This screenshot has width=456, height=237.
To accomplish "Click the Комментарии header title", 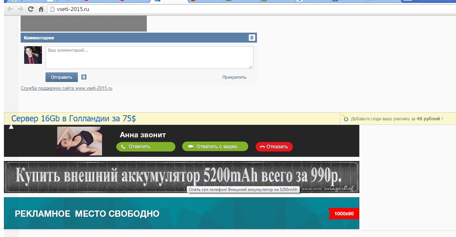I will tap(39, 38).
